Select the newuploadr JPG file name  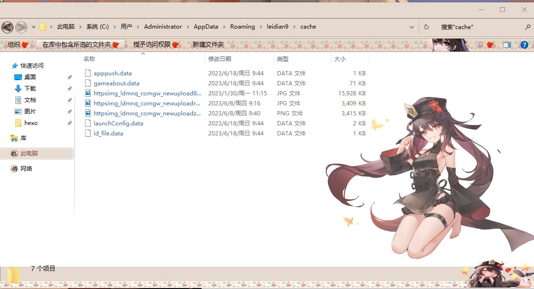pos(147,103)
